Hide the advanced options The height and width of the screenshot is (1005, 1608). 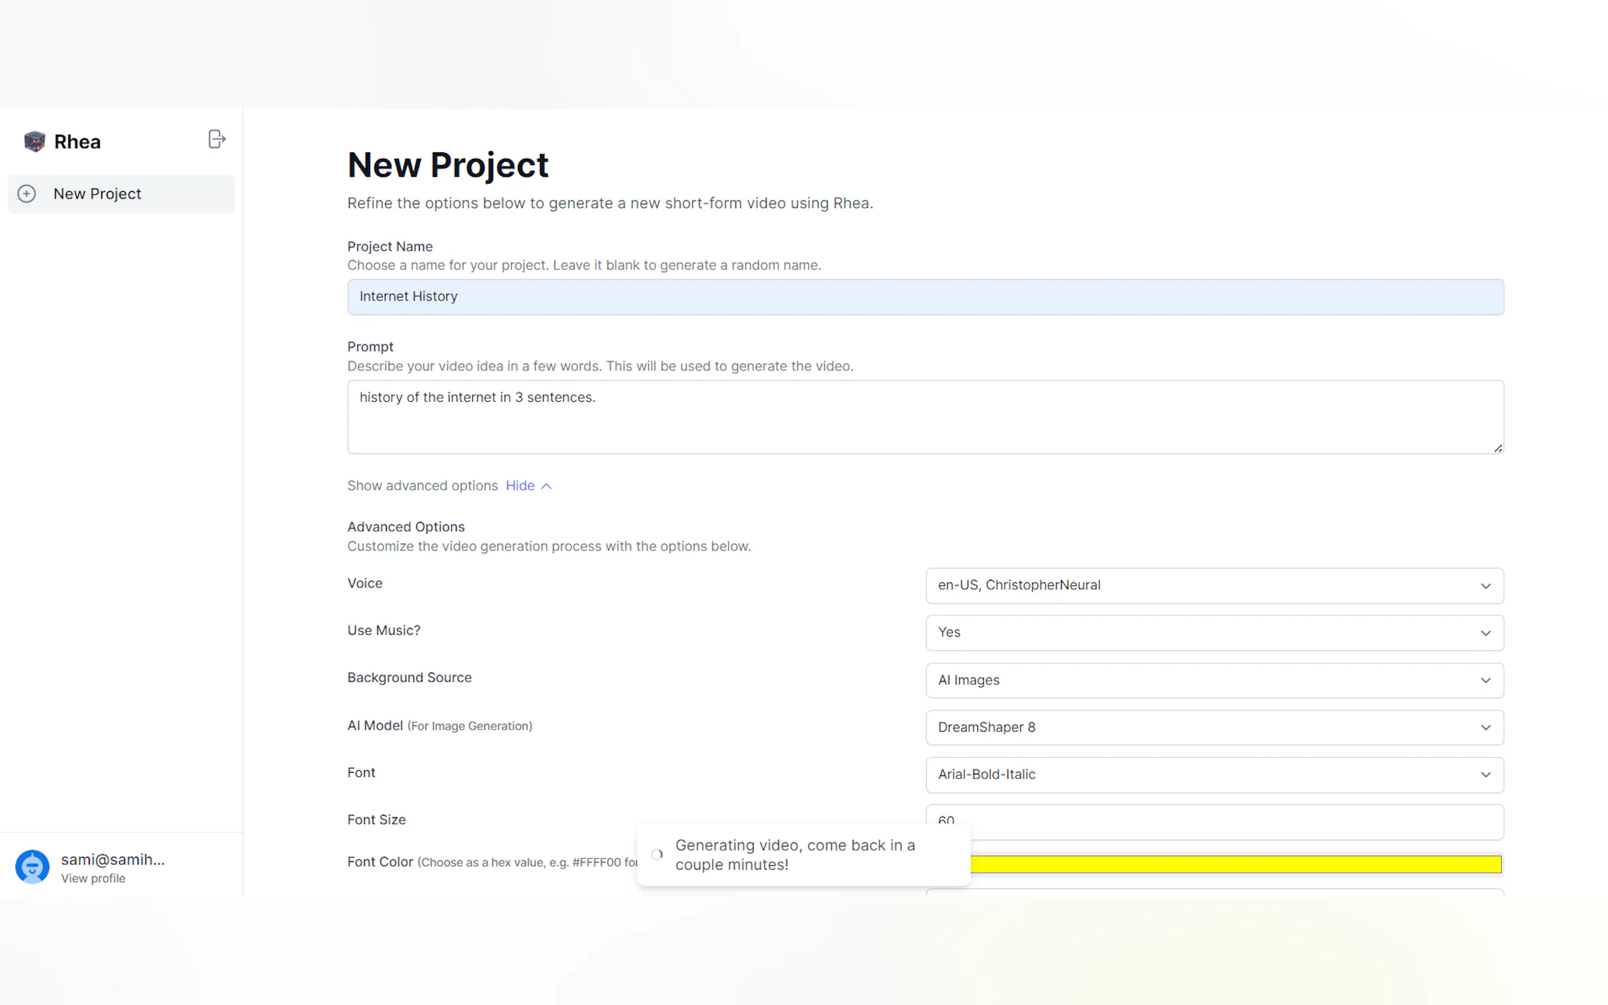click(520, 486)
